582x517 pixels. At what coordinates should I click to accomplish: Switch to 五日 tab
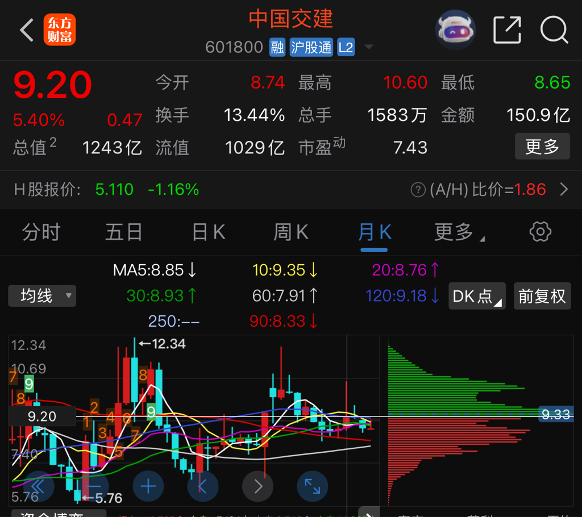pyautogui.click(x=123, y=232)
